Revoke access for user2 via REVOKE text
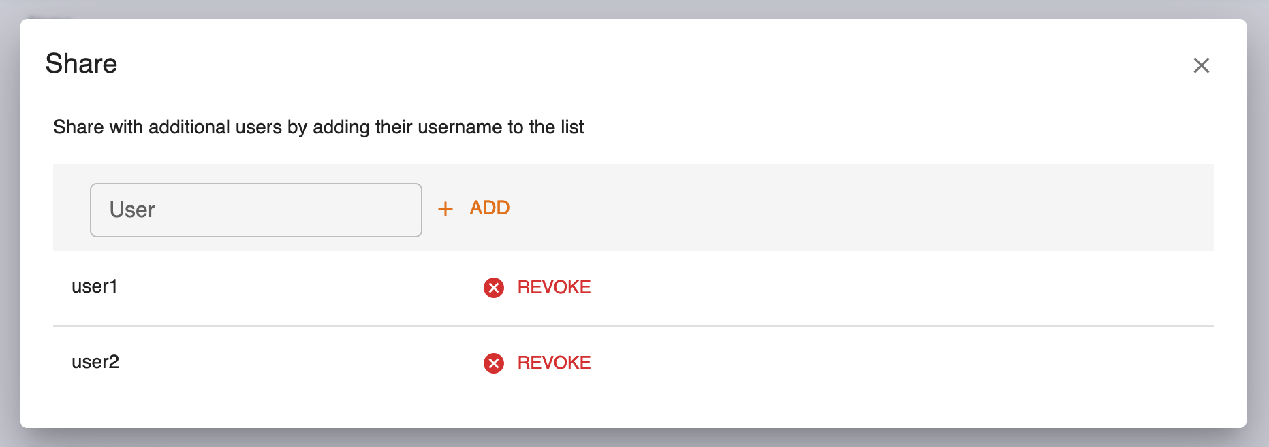This screenshot has width=1269, height=447. [x=554, y=363]
